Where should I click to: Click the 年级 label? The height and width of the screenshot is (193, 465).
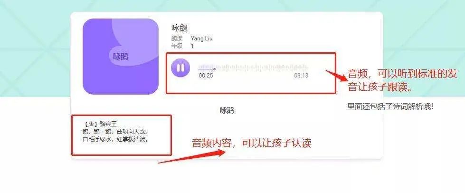point(177,46)
